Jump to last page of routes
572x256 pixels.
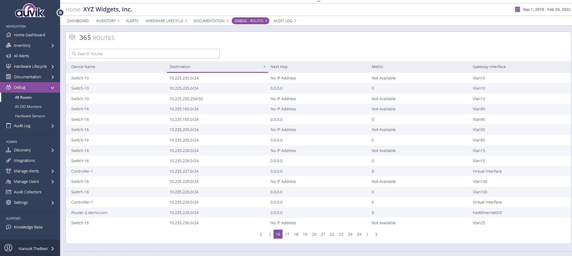(x=376, y=234)
